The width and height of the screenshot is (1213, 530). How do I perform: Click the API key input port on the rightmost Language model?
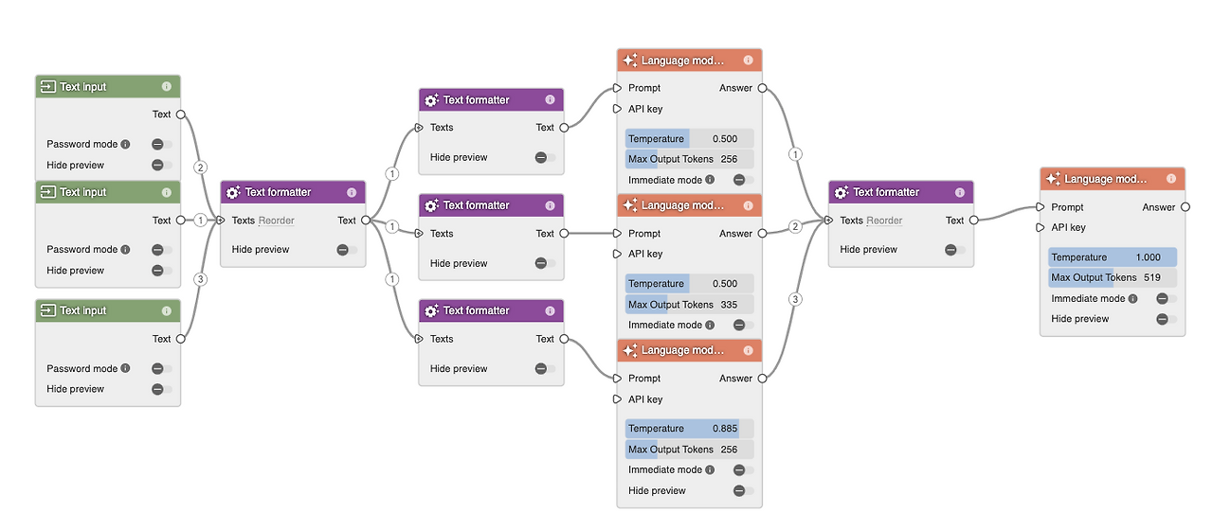[1041, 227]
